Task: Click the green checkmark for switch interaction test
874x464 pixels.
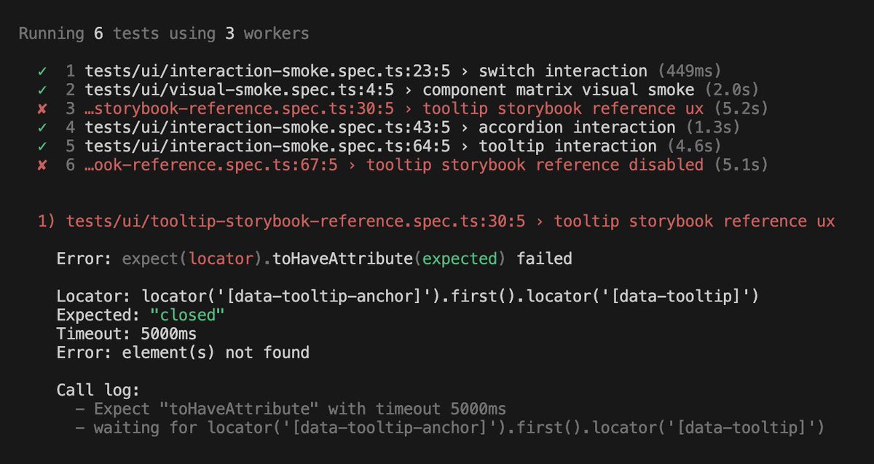Action: (42, 71)
